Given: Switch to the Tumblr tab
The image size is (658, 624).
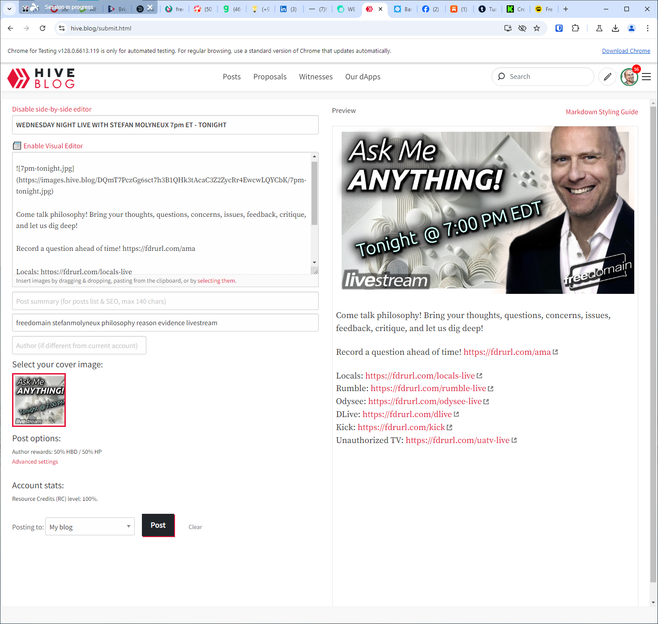Looking at the screenshot, I should coord(487,9).
